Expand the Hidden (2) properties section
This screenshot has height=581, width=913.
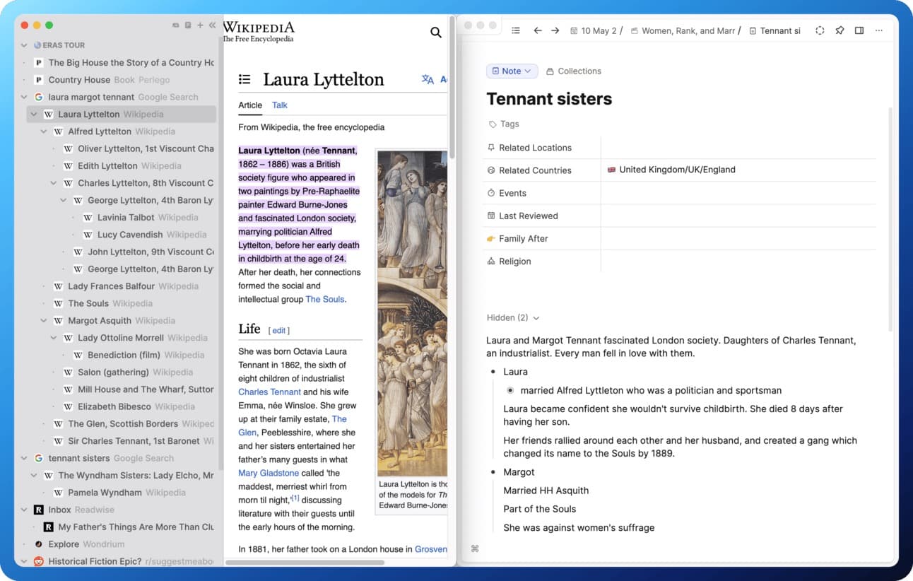[513, 318]
